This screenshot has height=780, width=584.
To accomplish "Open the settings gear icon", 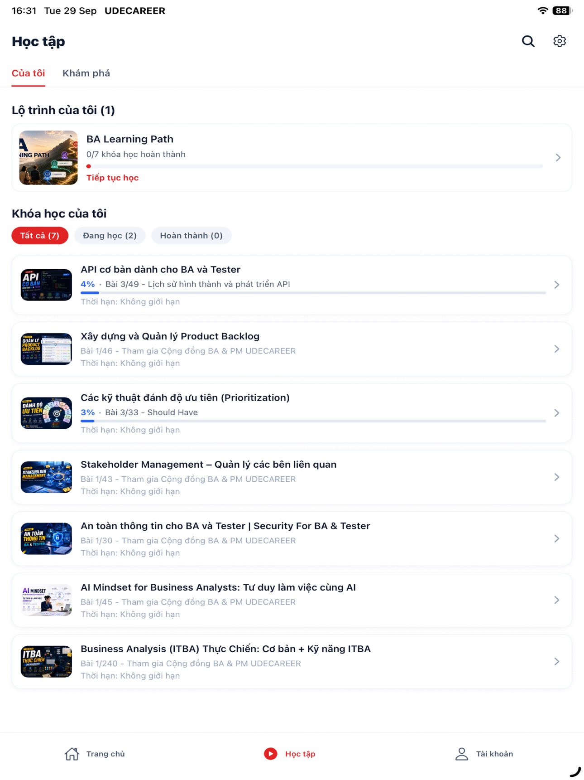I will (x=560, y=41).
